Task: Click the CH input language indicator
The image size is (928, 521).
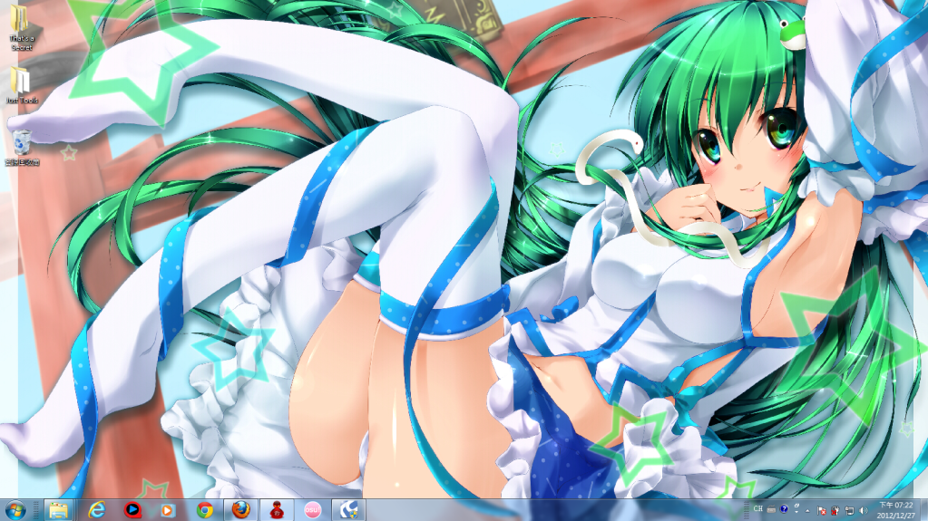Action: coord(757,509)
